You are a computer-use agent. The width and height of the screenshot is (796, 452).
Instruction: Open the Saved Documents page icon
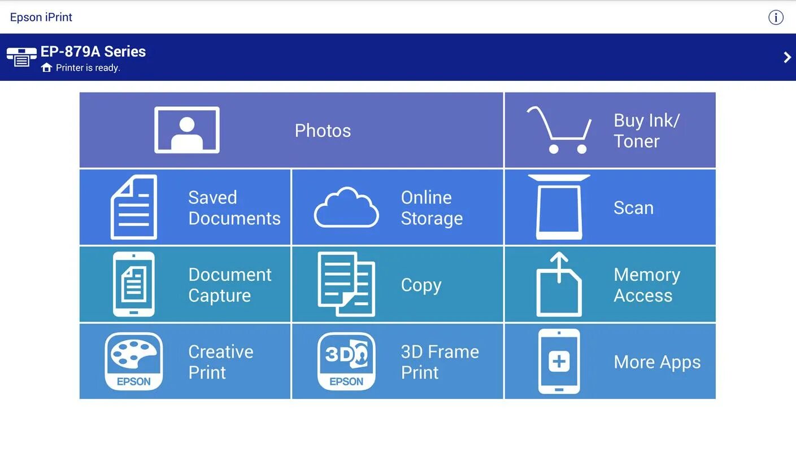134,207
